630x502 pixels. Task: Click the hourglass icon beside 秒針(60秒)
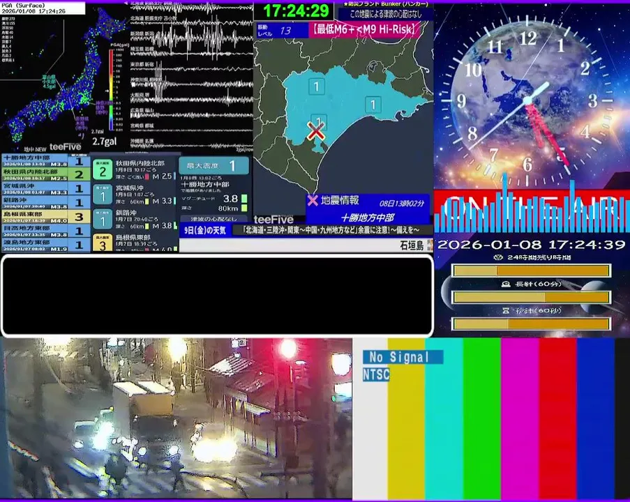pos(506,310)
